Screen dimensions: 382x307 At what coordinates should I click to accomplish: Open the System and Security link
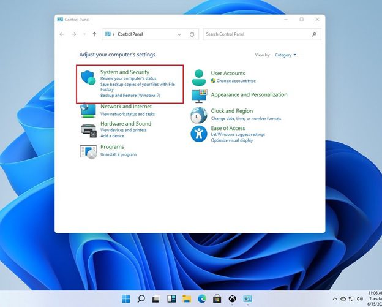click(125, 72)
